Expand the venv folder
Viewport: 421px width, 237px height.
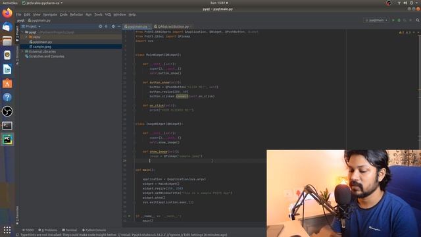pos(26,37)
